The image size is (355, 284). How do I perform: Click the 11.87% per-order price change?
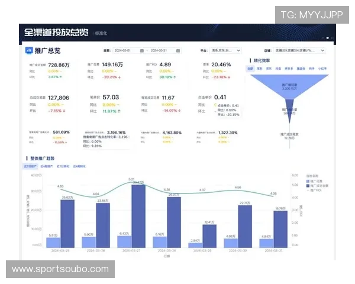(x=112, y=111)
